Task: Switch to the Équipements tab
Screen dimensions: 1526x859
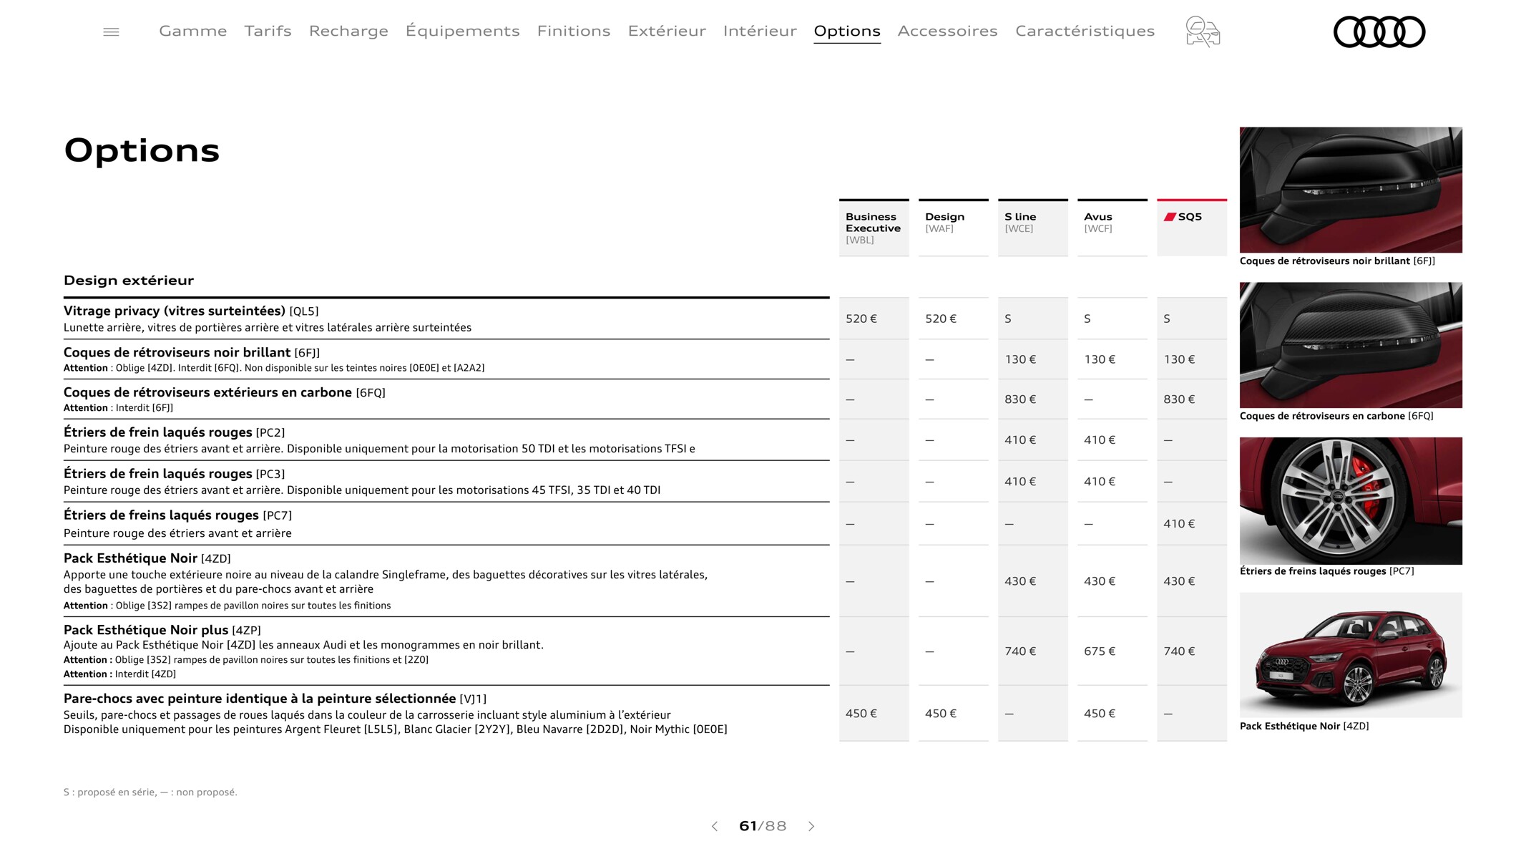Action: tap(462, 31)
